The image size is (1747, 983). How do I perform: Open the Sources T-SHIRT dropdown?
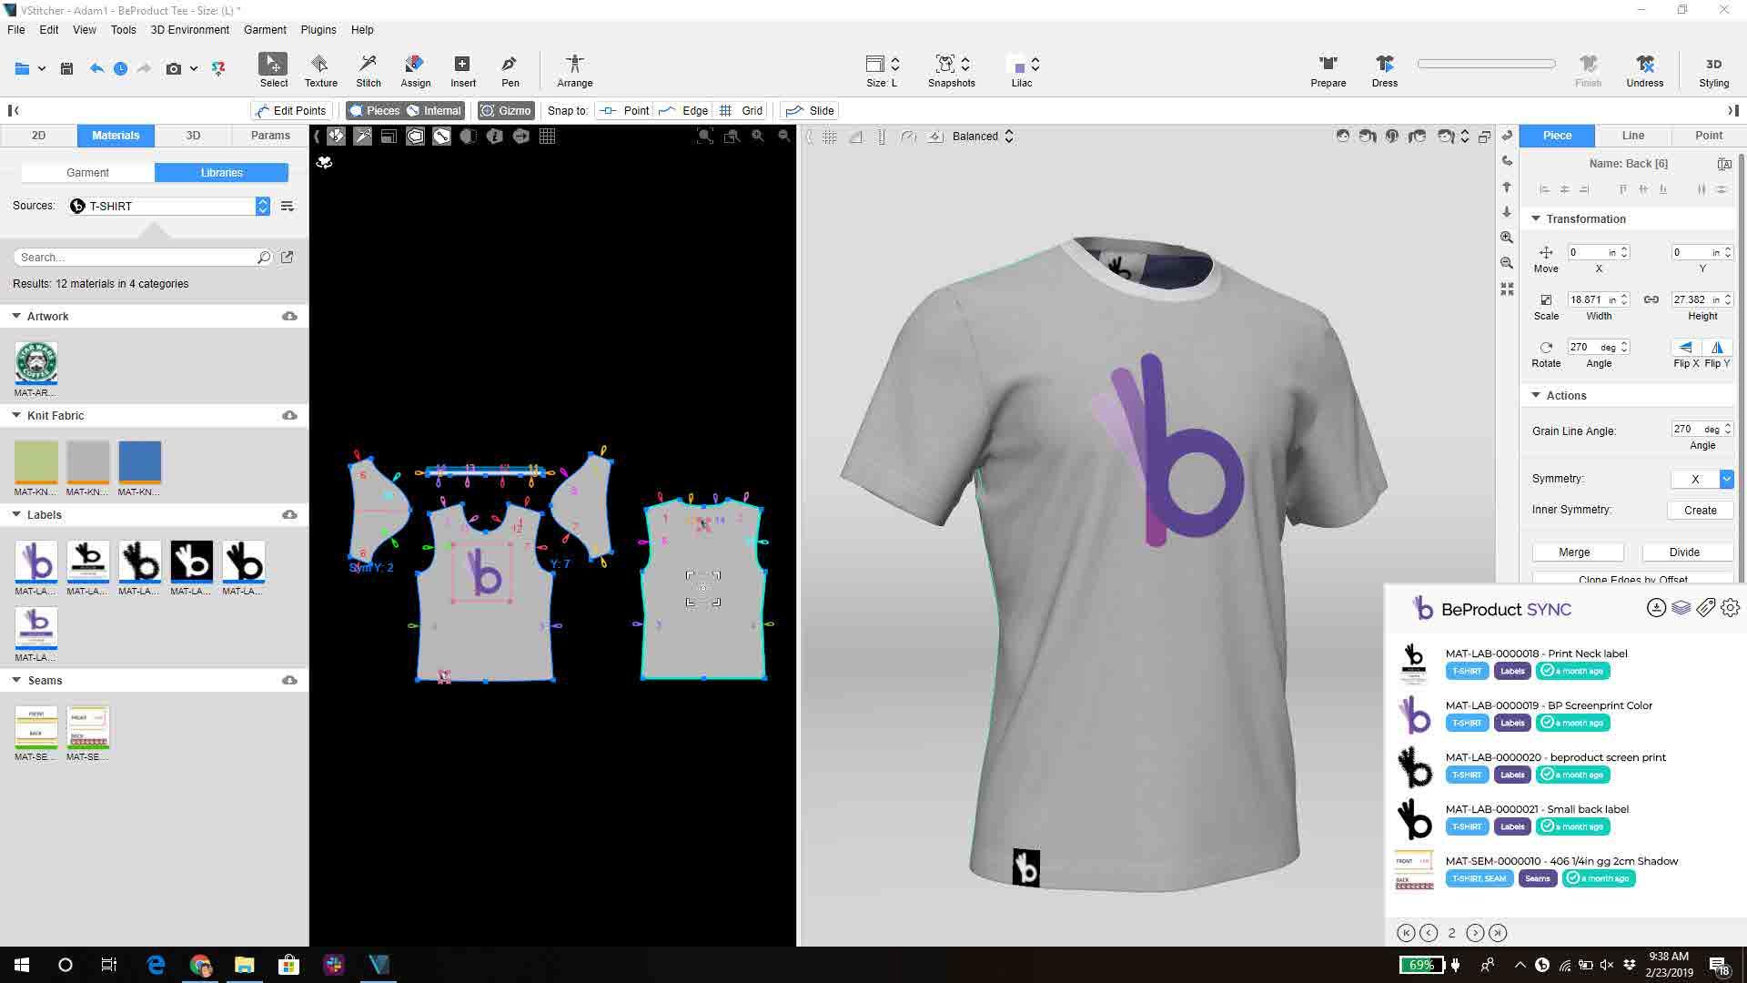[x=263, y=206]
